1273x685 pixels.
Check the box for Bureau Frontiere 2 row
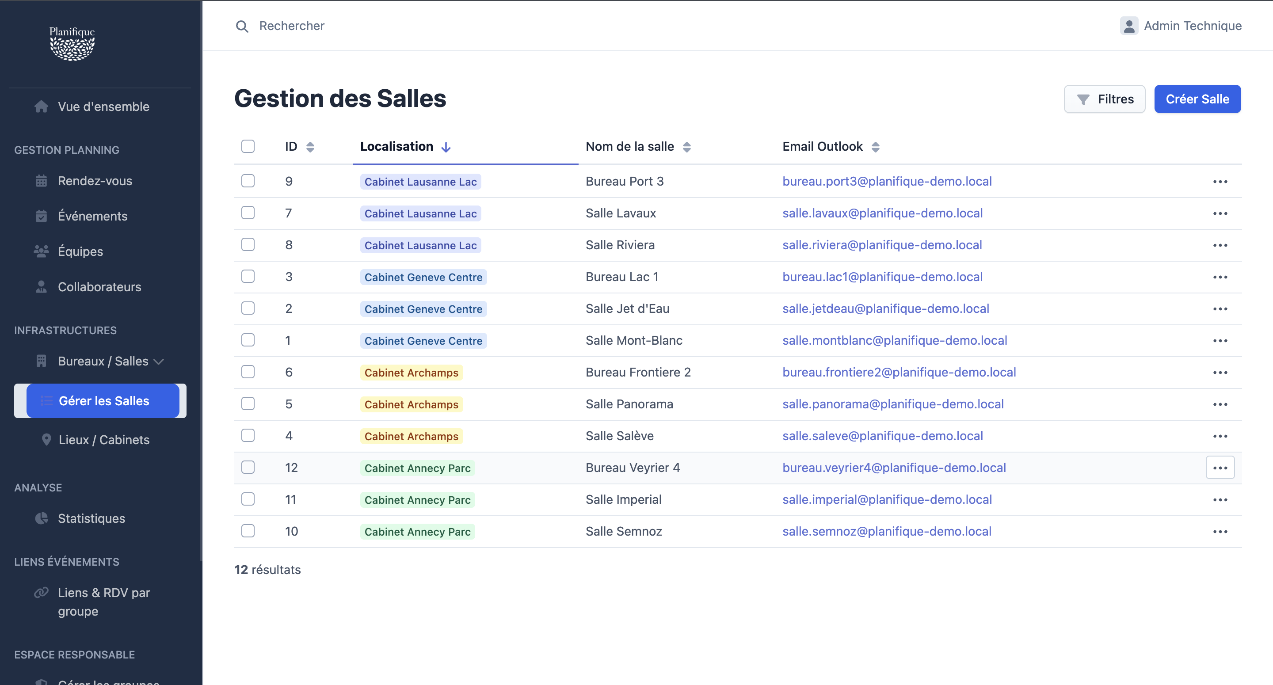click(248, 372)
